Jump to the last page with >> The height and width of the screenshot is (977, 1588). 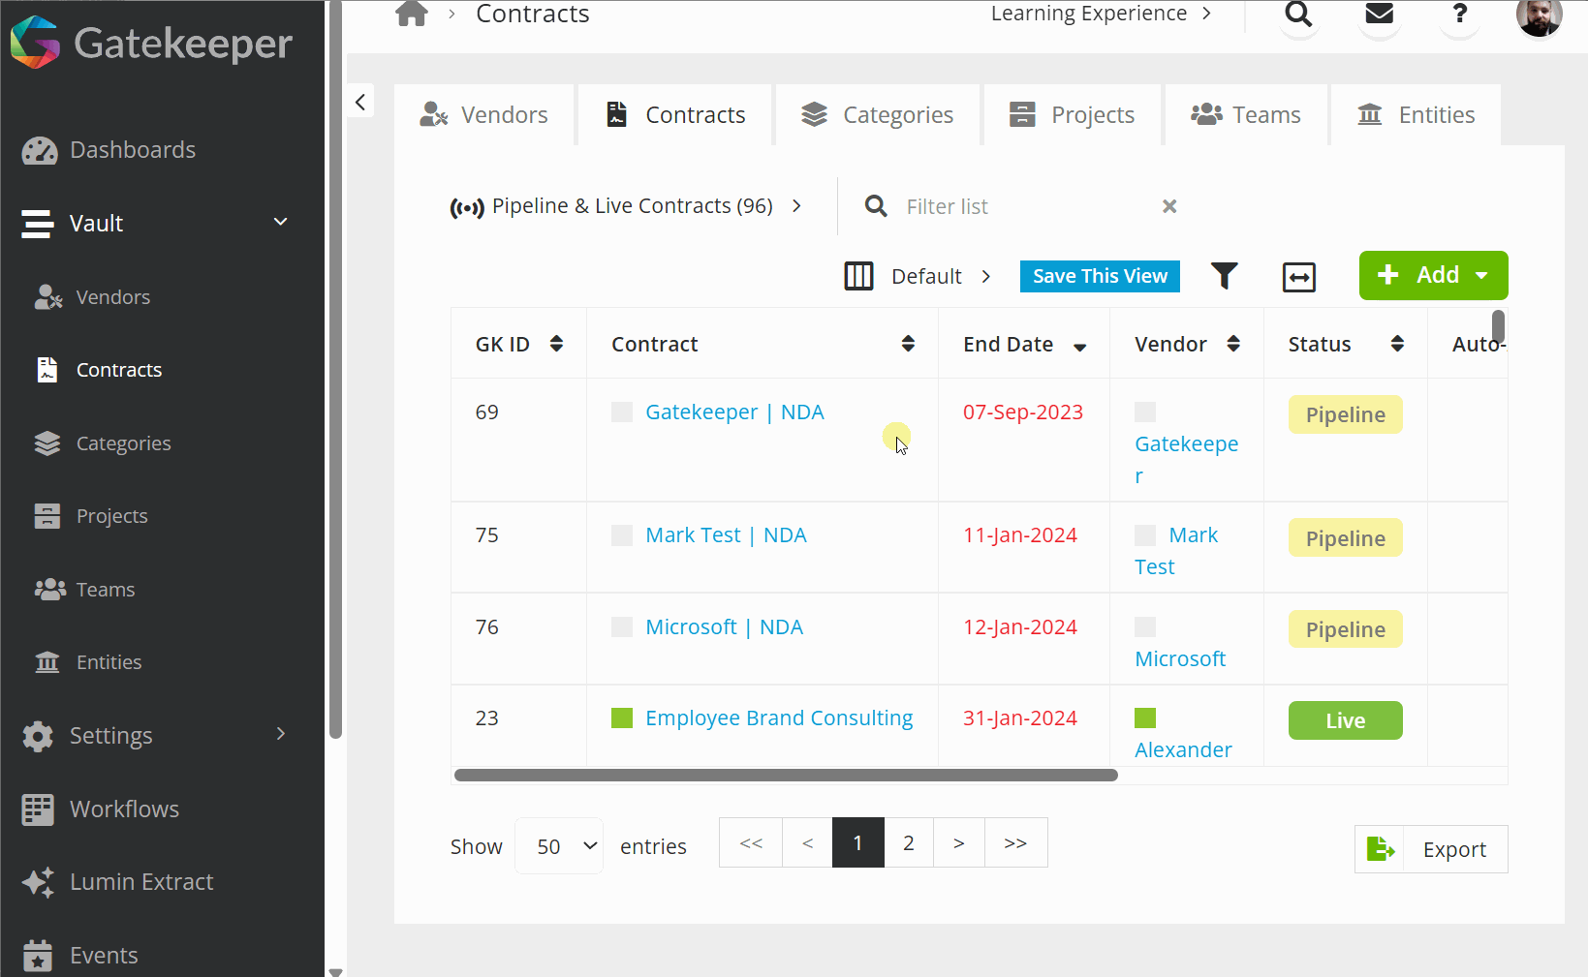[x=1015, y=843]
